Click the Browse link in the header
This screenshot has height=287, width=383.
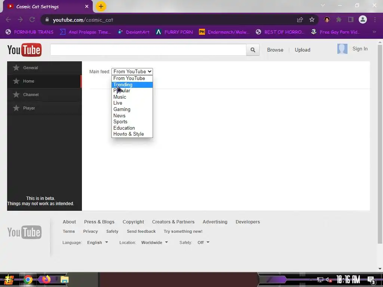[x=275, y=50]
